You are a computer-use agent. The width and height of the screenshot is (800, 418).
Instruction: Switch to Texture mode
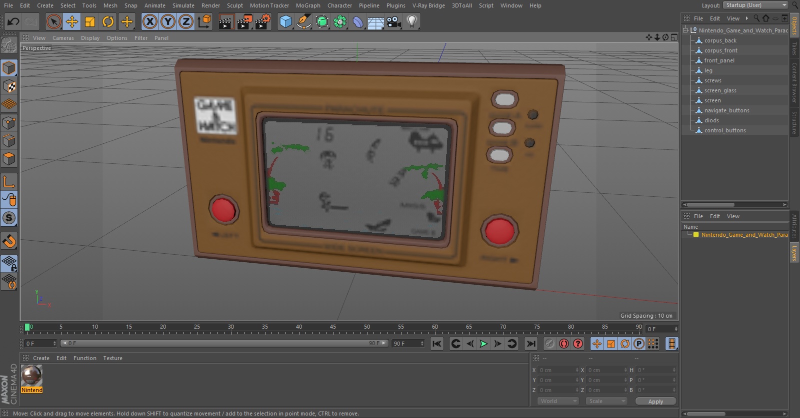pos(9,86)
